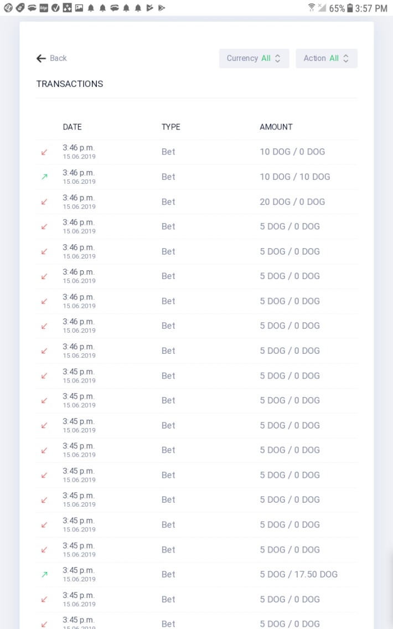Tap the first notification icon in the status bar
Screen dimensions: 393x629
pyautogui.click(x=8, y=8)
